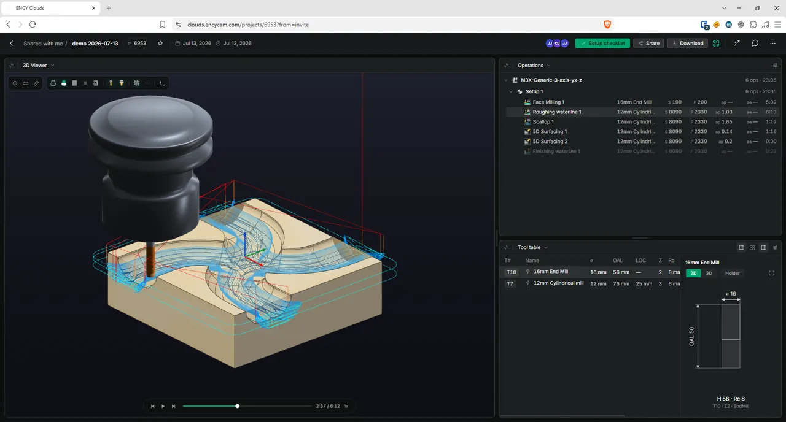Toggle the tool holder visibility icon
This screenshot has height=422, width=786.
click(122, 83)
